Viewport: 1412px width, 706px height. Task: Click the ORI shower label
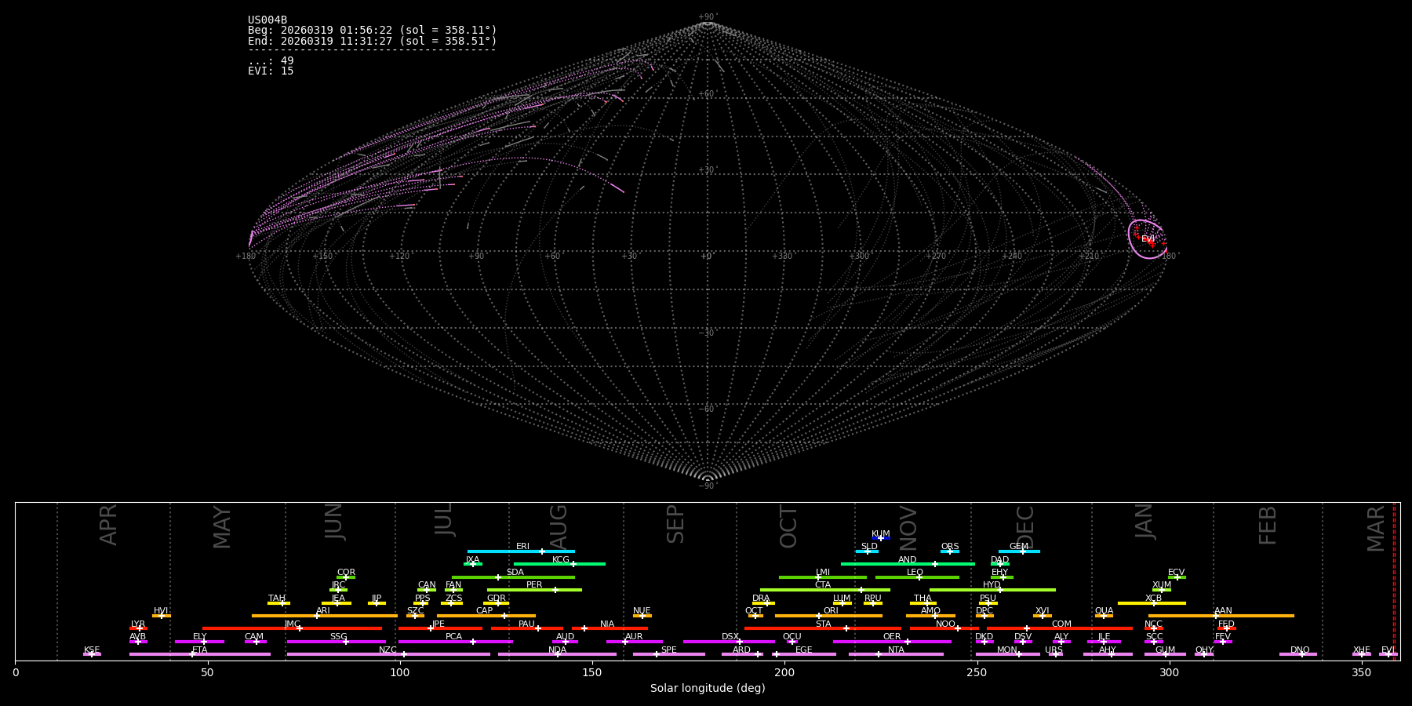click(x=831, y=611)
